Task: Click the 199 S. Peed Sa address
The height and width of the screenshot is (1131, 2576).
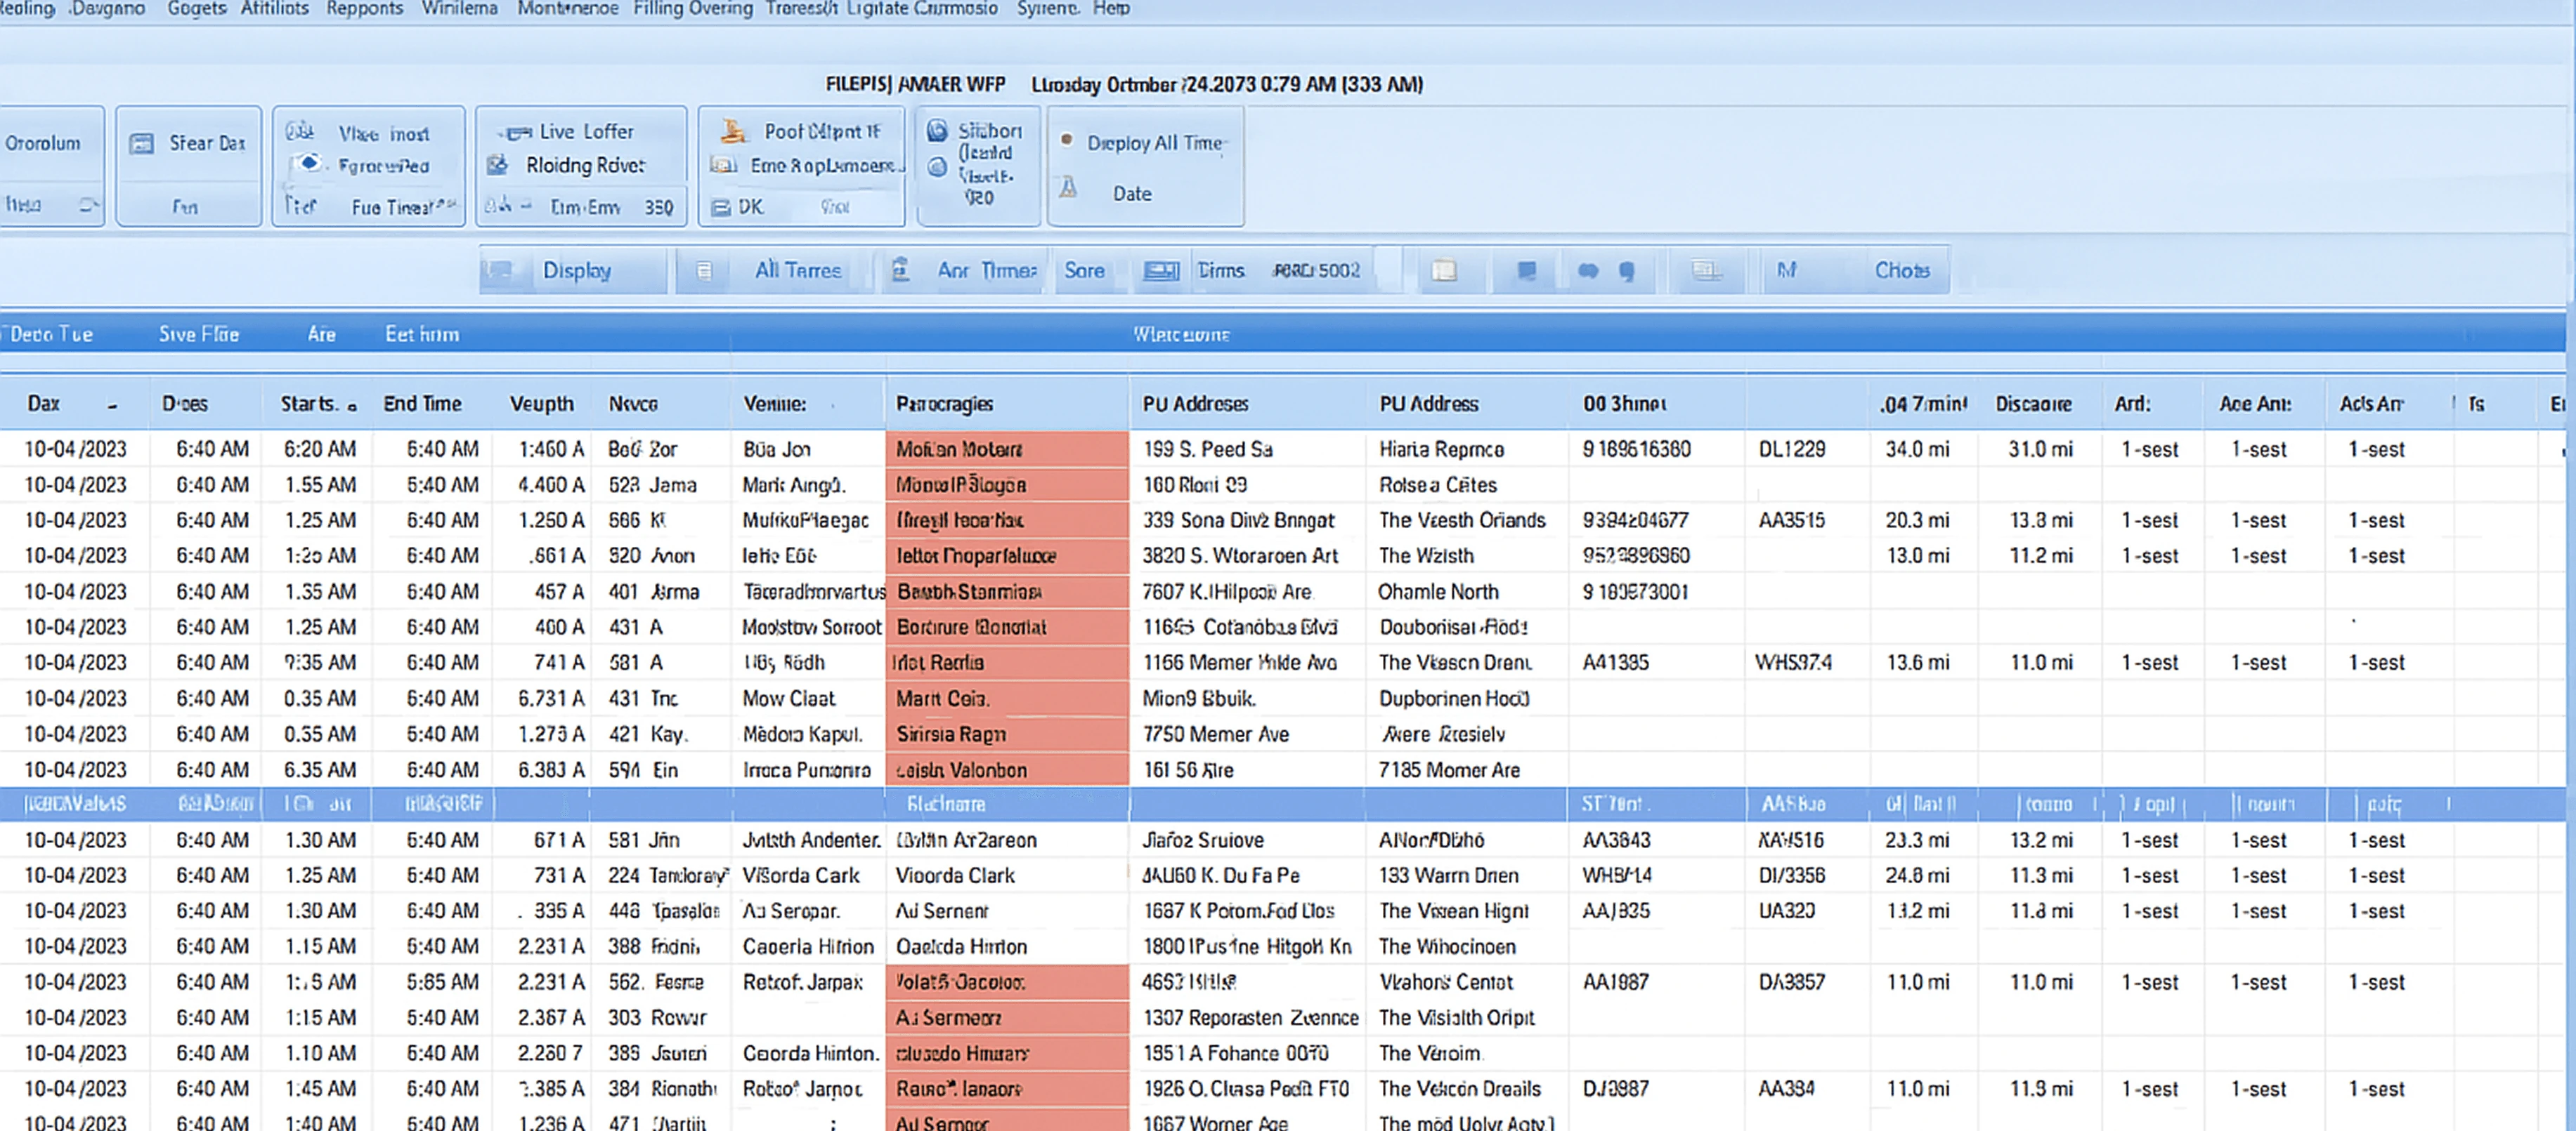Action: (x=1207, y=449)
